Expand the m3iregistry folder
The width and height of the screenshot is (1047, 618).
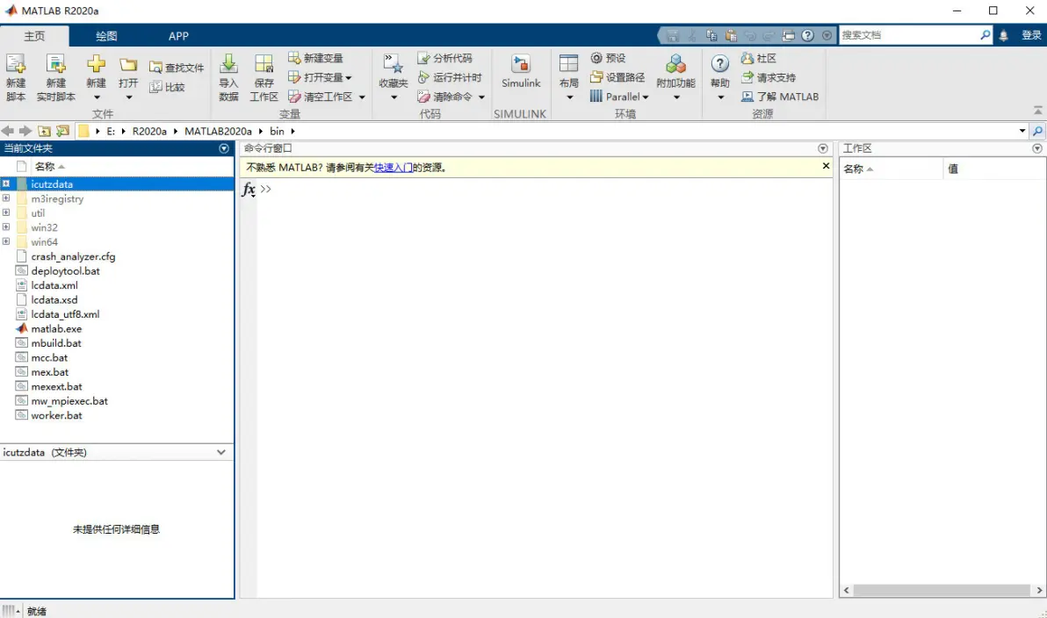6,198
